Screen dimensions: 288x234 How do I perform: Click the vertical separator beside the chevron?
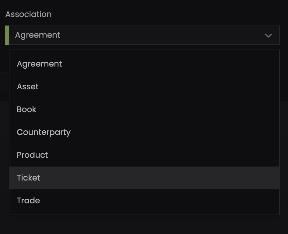[x=257, y=35]
